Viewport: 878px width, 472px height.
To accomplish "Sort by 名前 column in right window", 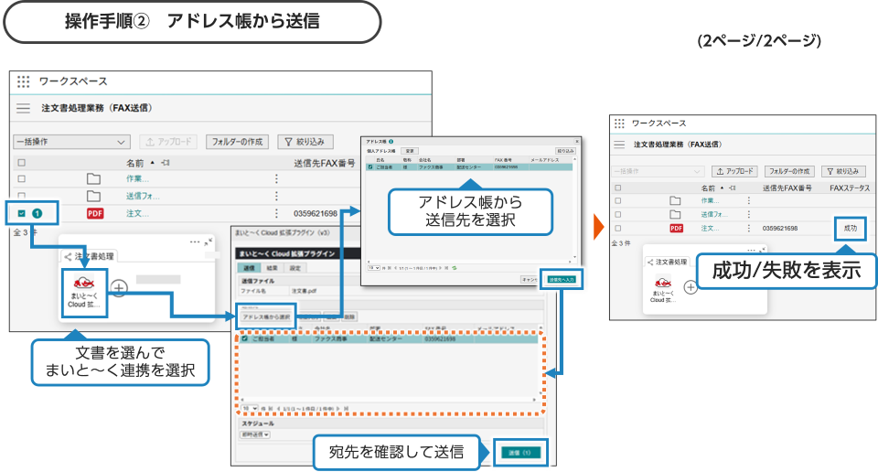I will tap(708, 188).
